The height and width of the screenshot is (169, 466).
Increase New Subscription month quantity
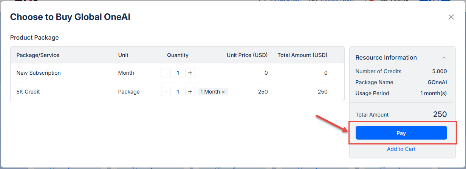point(190,73)
